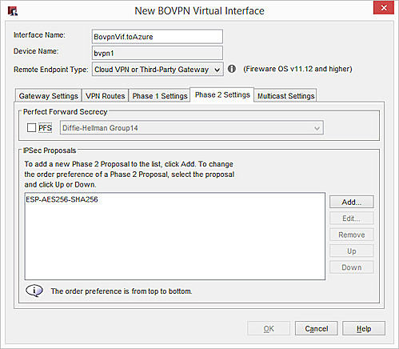Switch to the VPN Routes tab
This screenshot has width=399, height=349.
click(x=105, y=96)
